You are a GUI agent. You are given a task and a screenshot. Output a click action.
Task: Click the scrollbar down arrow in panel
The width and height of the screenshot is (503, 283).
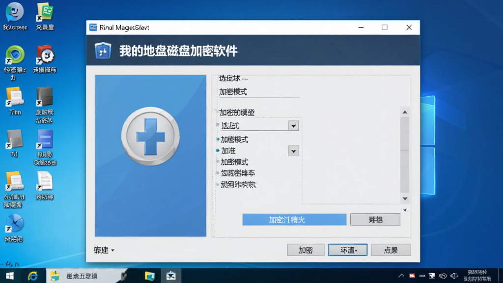405,198
